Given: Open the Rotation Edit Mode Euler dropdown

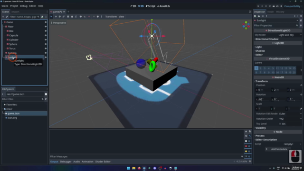Looking at the screenshot, I should (290, 114).
